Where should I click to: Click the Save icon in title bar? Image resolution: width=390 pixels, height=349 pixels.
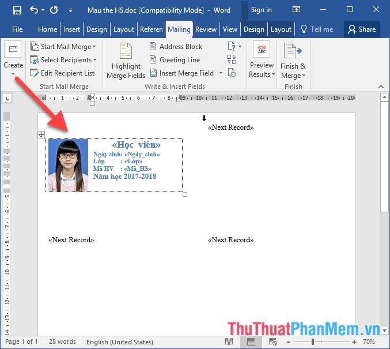point(17,10)
